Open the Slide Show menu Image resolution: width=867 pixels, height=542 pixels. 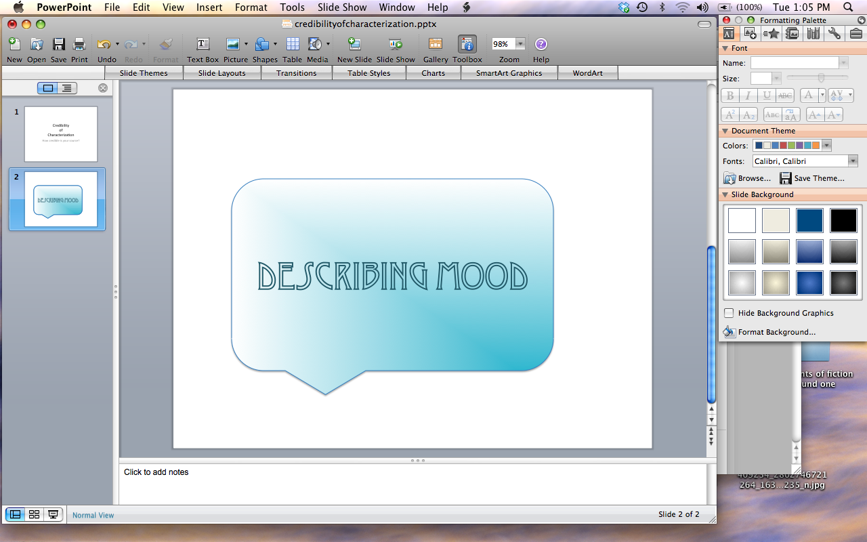coord(341,7)
